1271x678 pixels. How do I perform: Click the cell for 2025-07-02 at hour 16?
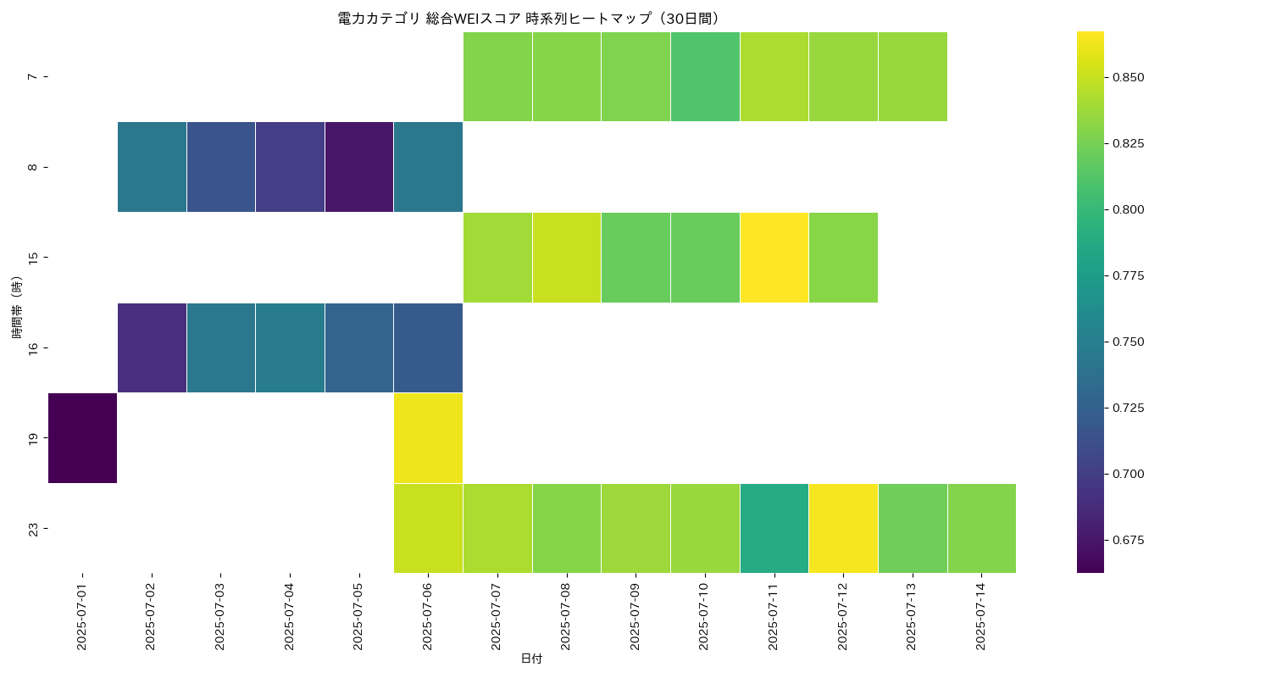152,347
